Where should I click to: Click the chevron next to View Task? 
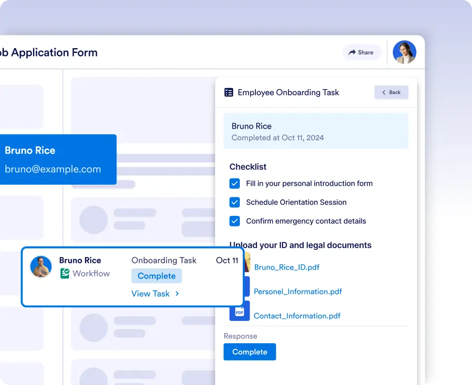pos(177,294)
